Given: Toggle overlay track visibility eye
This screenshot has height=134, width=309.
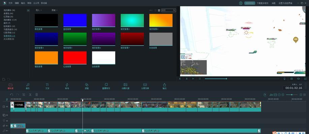Looking at the screenshot, I should point(7,115).
